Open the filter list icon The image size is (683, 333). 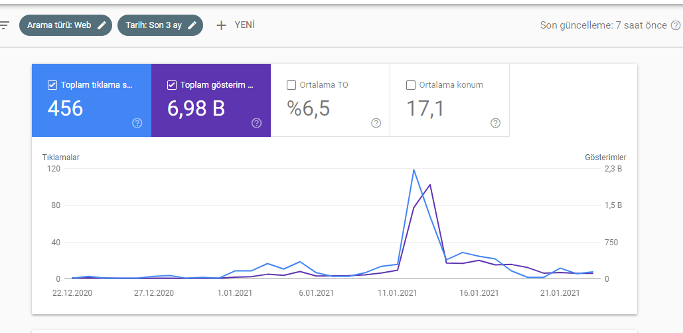[x=4, y=25]
